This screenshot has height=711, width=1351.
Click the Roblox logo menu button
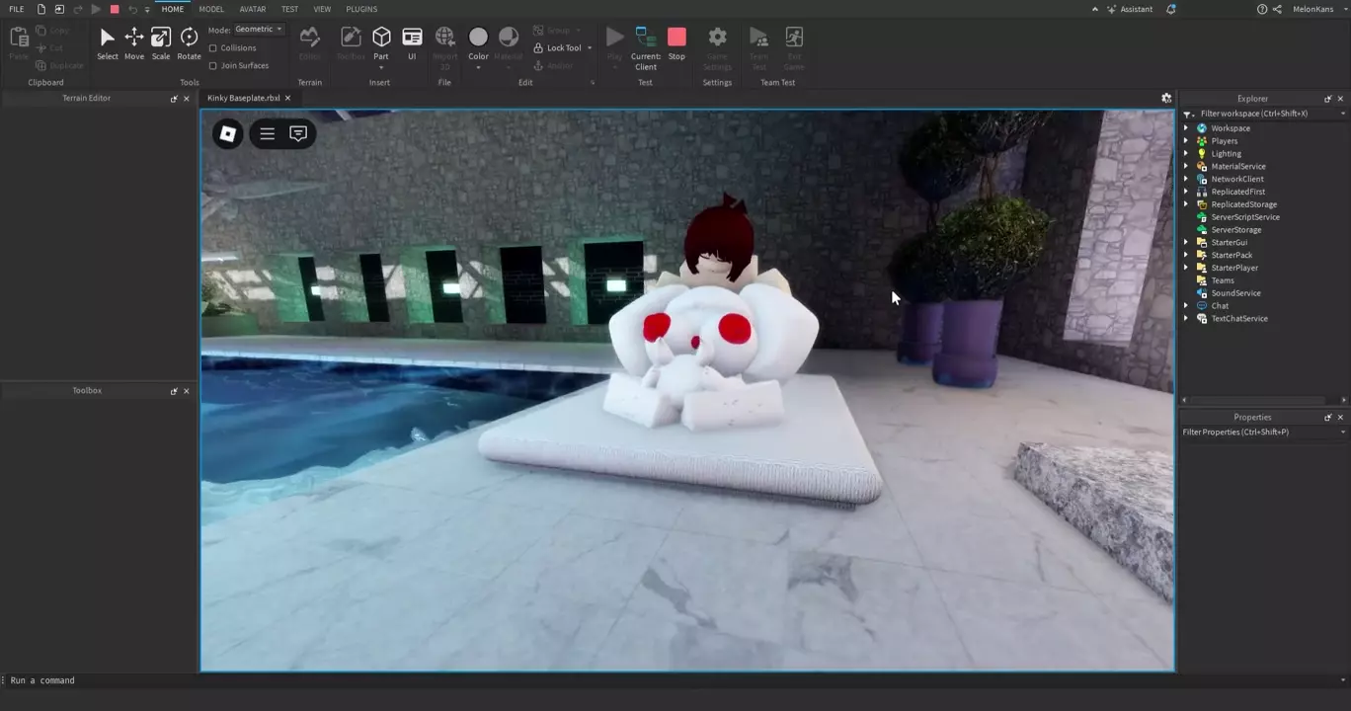coord(228,133)
